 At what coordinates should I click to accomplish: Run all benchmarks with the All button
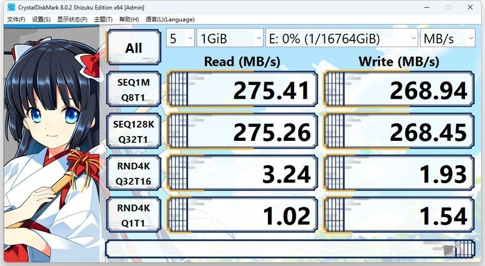[x=133, y=47]
